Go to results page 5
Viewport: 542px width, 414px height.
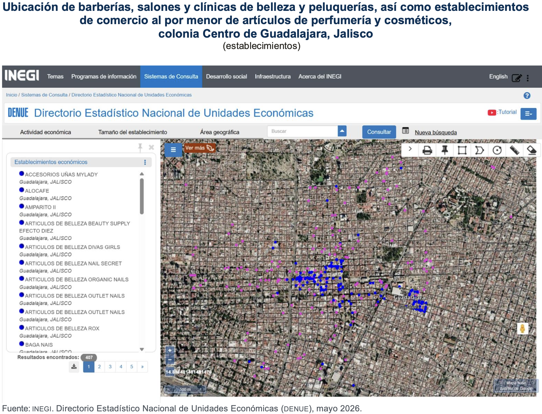coord(132,367)
